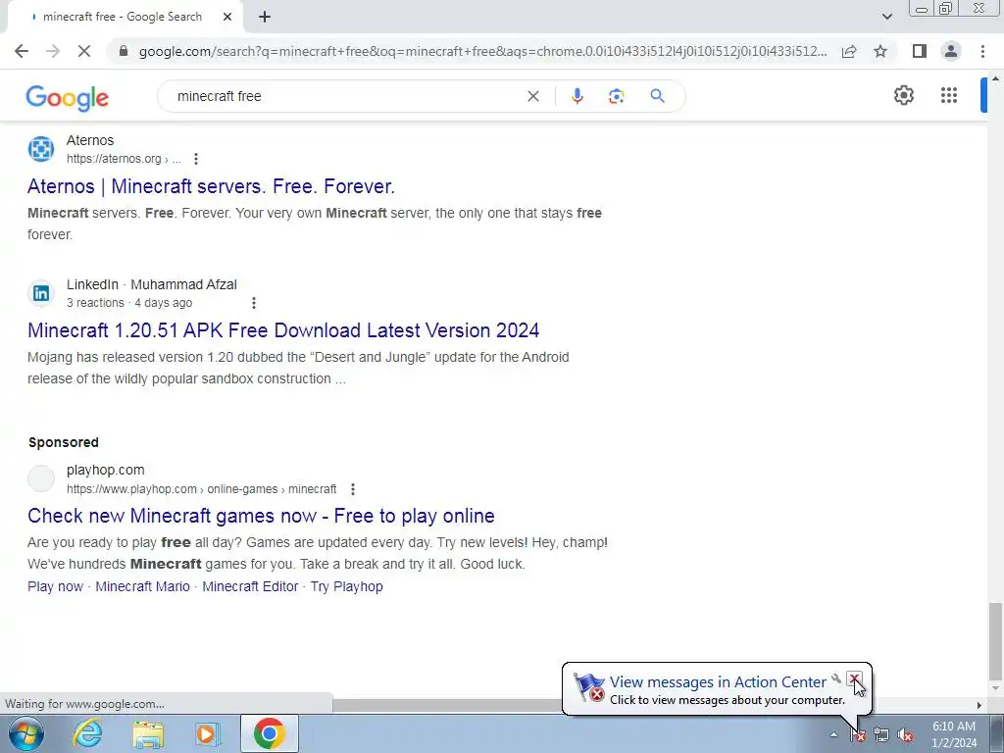Open balloon notification options wrench
This screenshot has height=753, width=1004.
point(836,678)
